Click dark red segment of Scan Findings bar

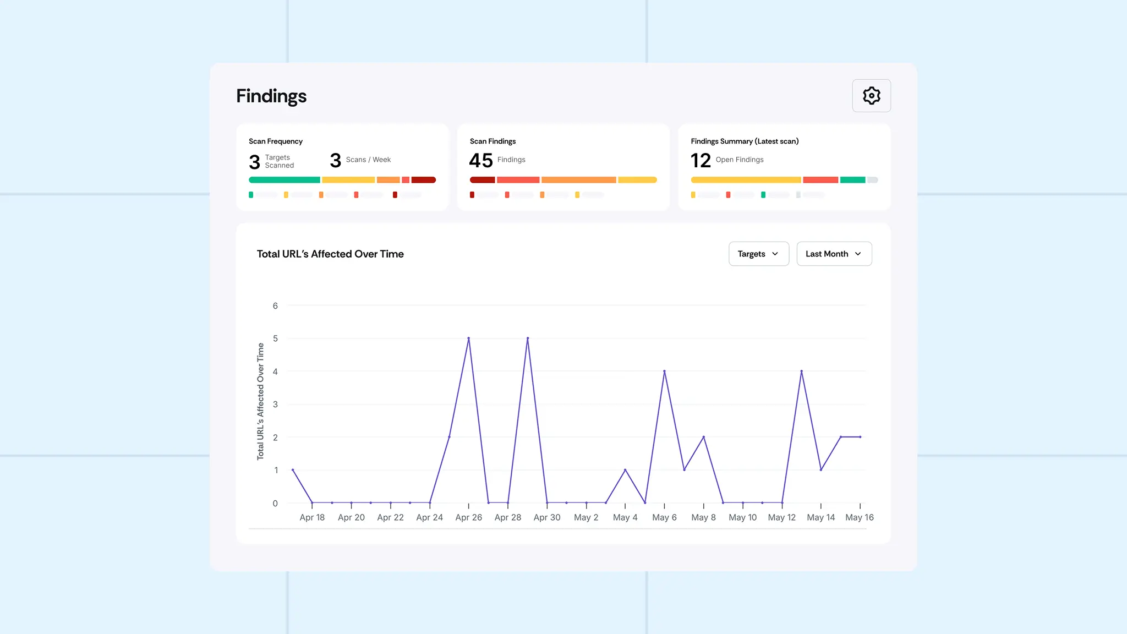482,180
